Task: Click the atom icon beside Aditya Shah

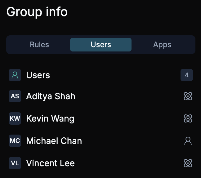Action: pos(188,96)
